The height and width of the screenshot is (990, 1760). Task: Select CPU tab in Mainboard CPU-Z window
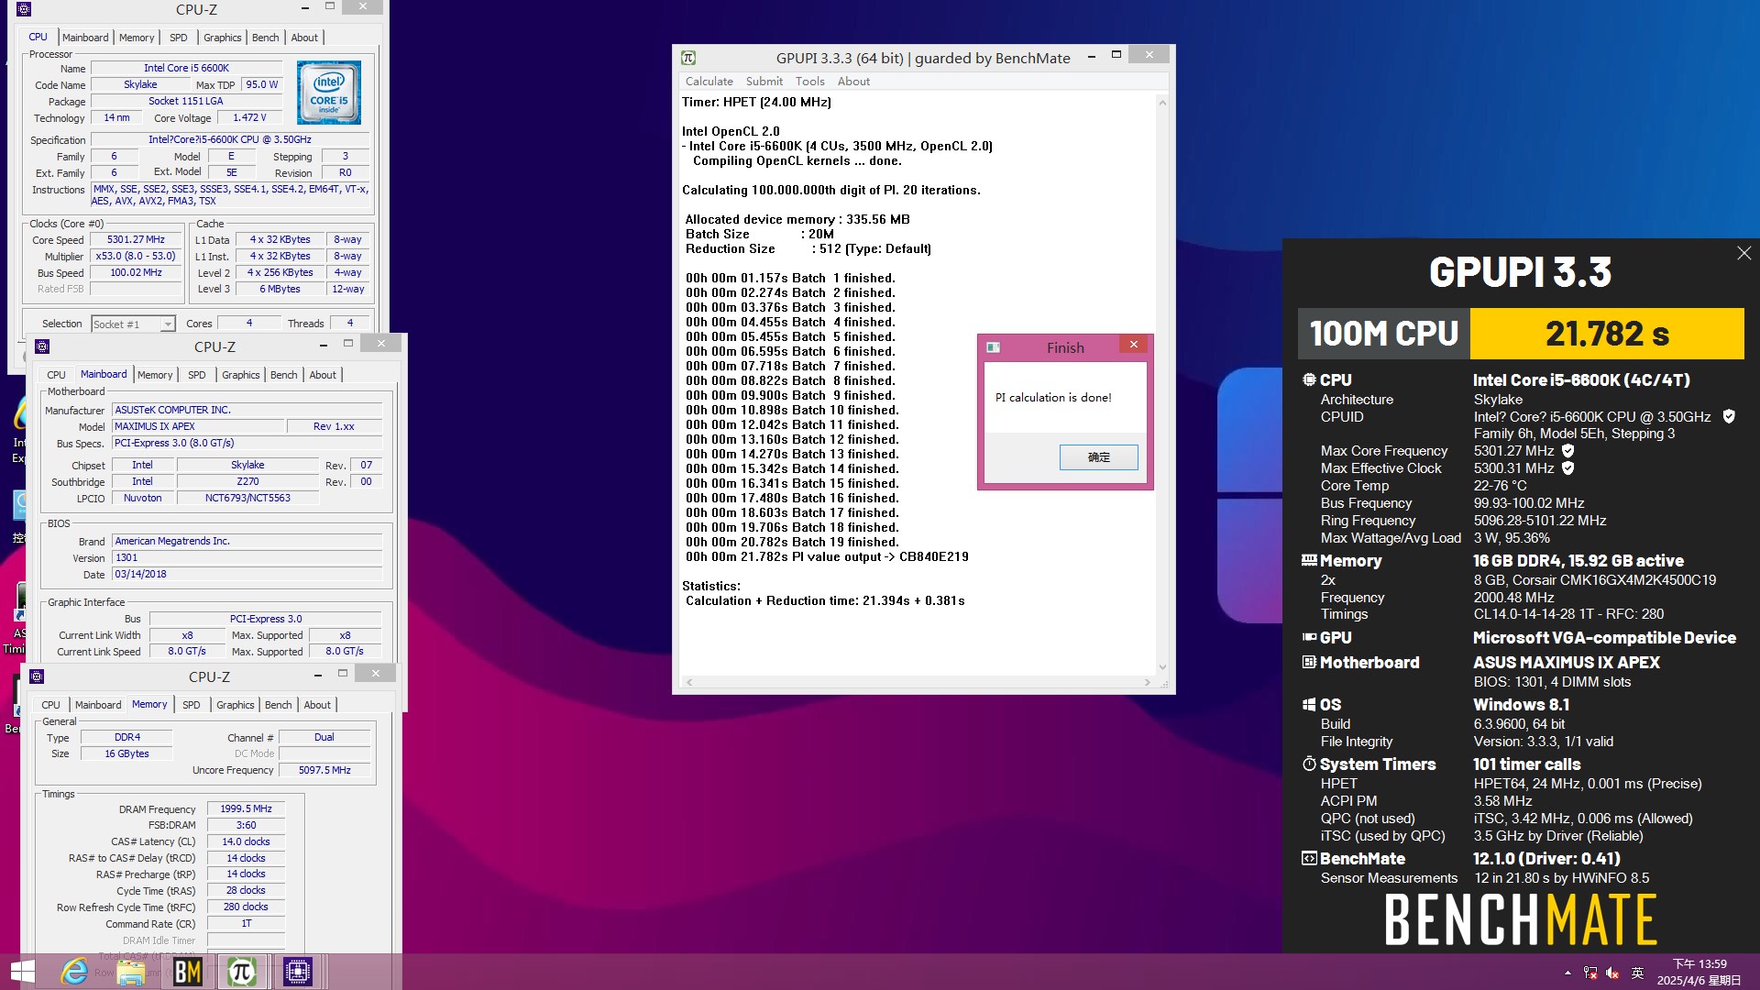tap(57, 375)
